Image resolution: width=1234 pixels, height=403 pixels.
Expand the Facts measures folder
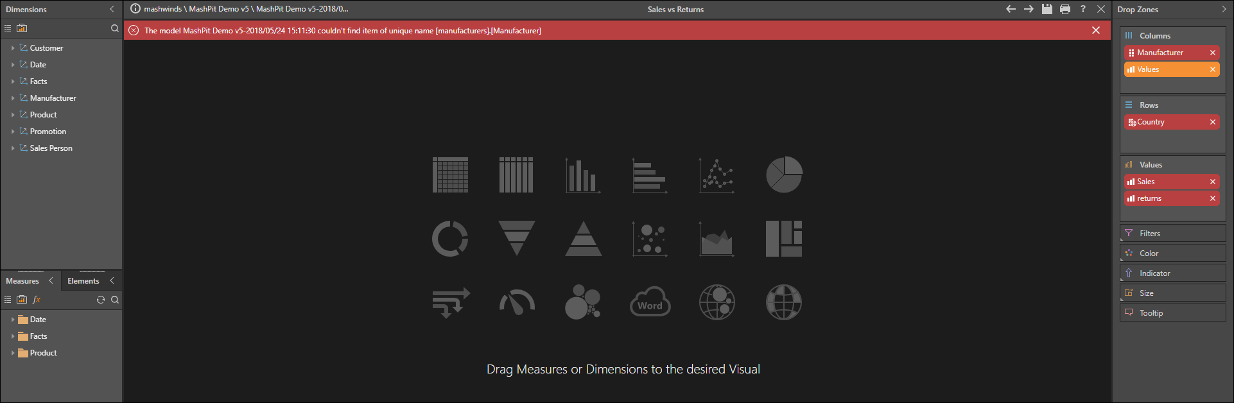[x=13, y=336]
